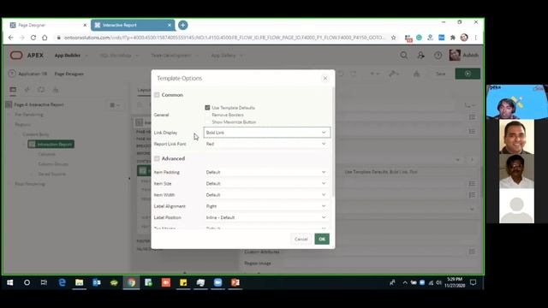Go to the browser home page
Image resolution: width=548 pixels, height=308 pixels.
point(45,38)
